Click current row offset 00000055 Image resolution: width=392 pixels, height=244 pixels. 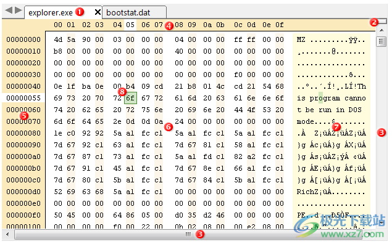pos(23,98)
